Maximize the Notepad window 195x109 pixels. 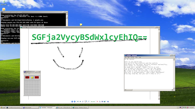point(172,55)
